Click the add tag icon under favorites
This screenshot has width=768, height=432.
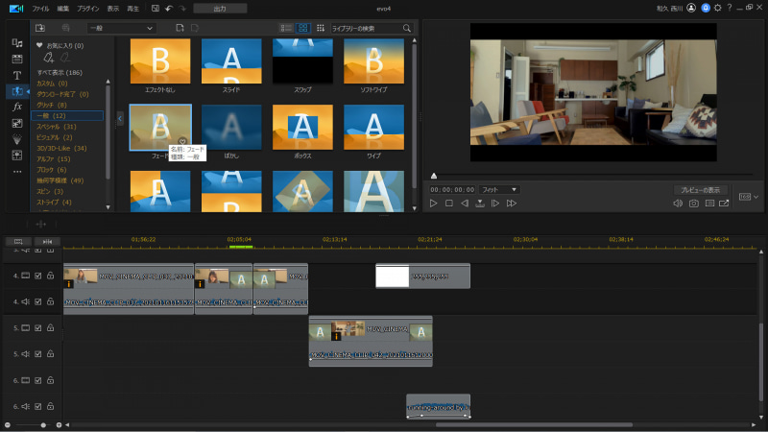[x=49, y=58]
